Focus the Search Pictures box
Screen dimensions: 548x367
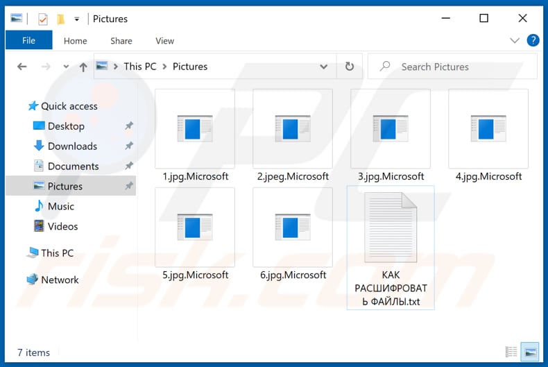[x=452, y=67]
